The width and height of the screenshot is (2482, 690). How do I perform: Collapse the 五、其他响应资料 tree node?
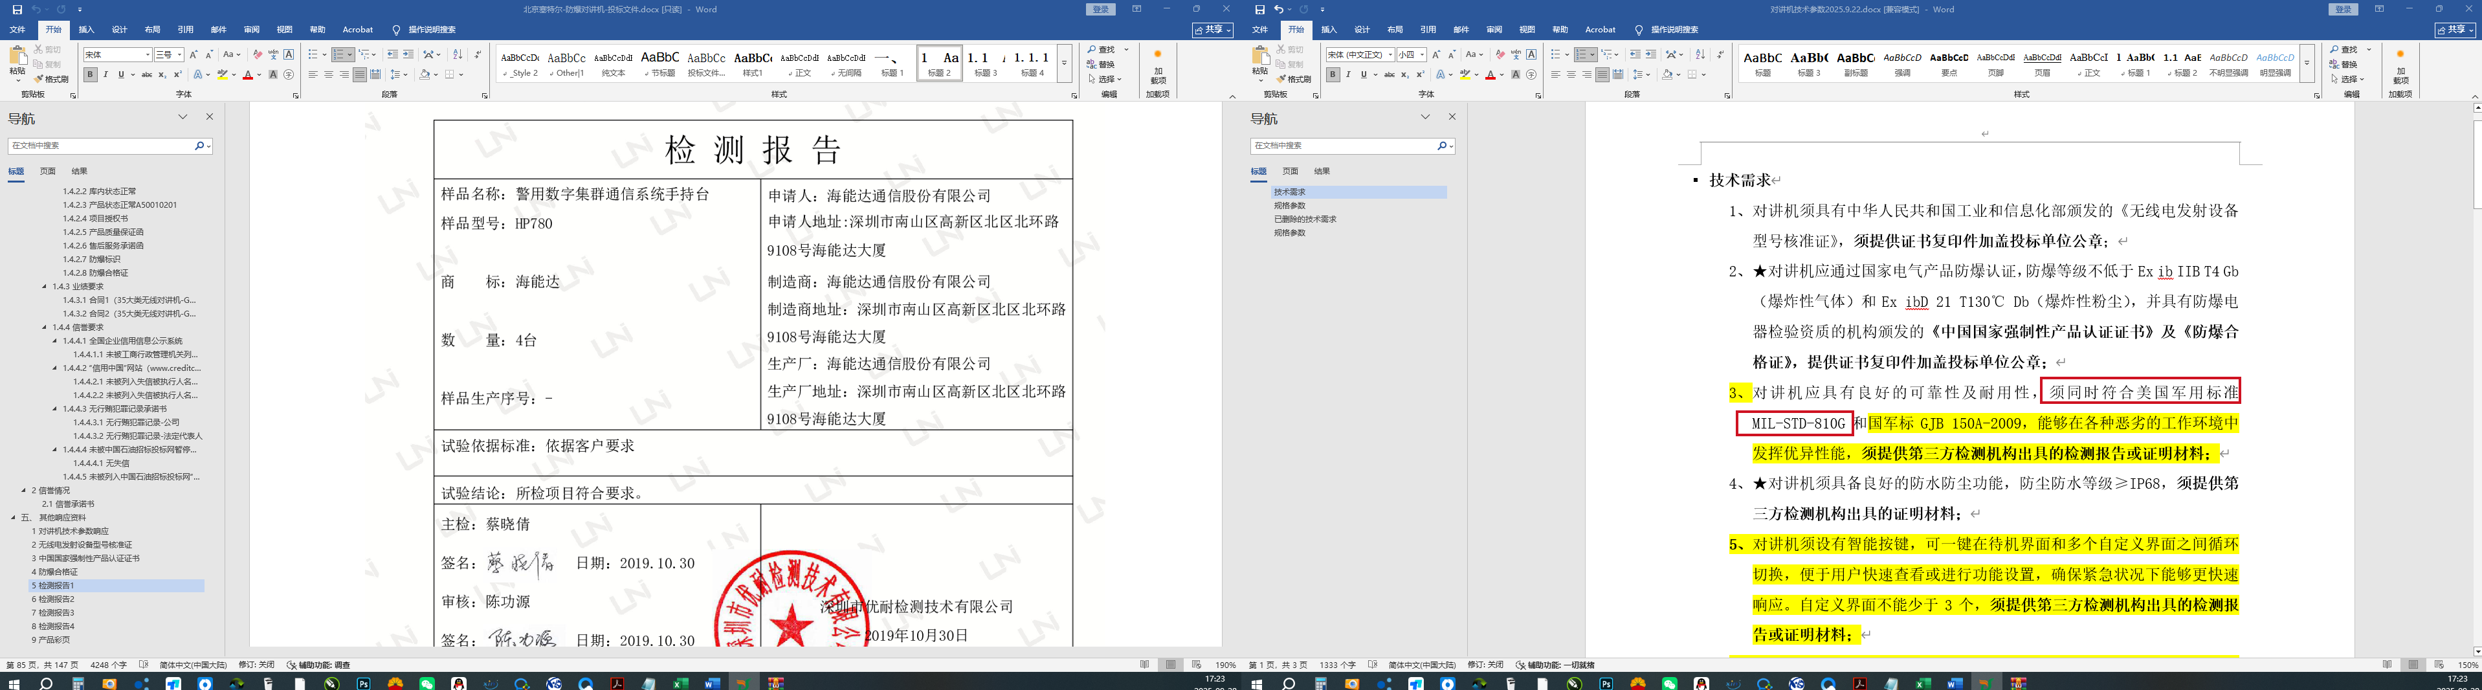(14, 518)
